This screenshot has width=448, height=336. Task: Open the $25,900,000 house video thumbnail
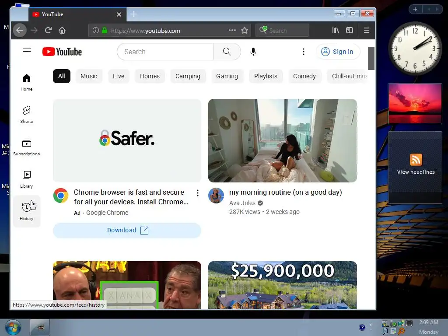tap(283, 285)
